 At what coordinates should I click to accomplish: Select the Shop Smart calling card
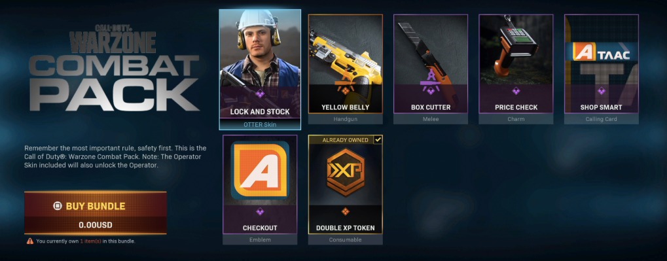(601, 69)
